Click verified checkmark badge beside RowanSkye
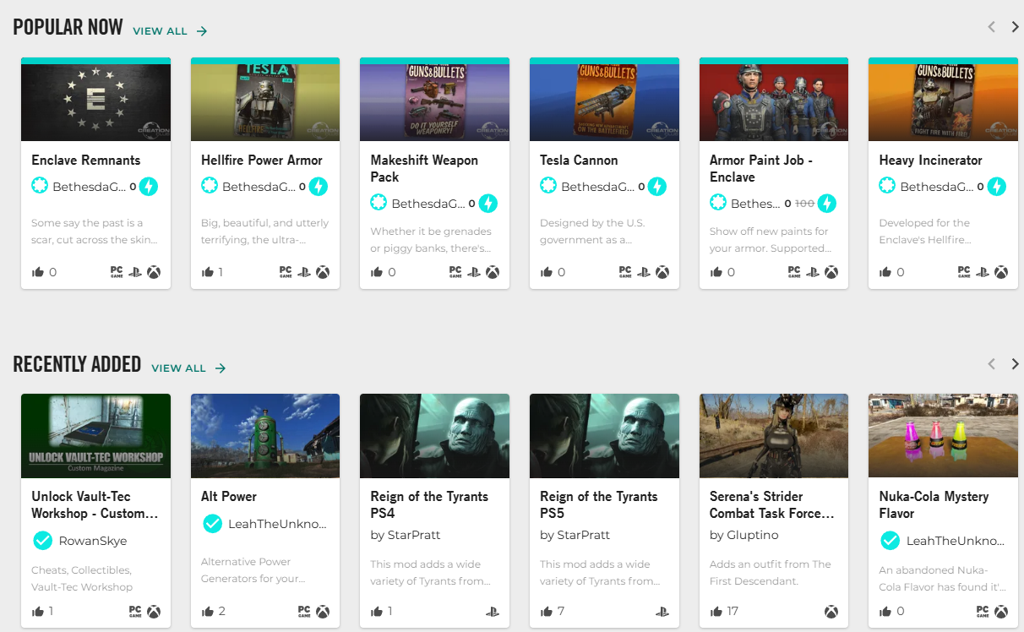Screen dimensions: 1024x632 pyautogui.click(x=42, y=541)
